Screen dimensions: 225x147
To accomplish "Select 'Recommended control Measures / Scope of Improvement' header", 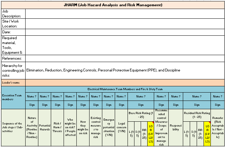I will point(161,128).
